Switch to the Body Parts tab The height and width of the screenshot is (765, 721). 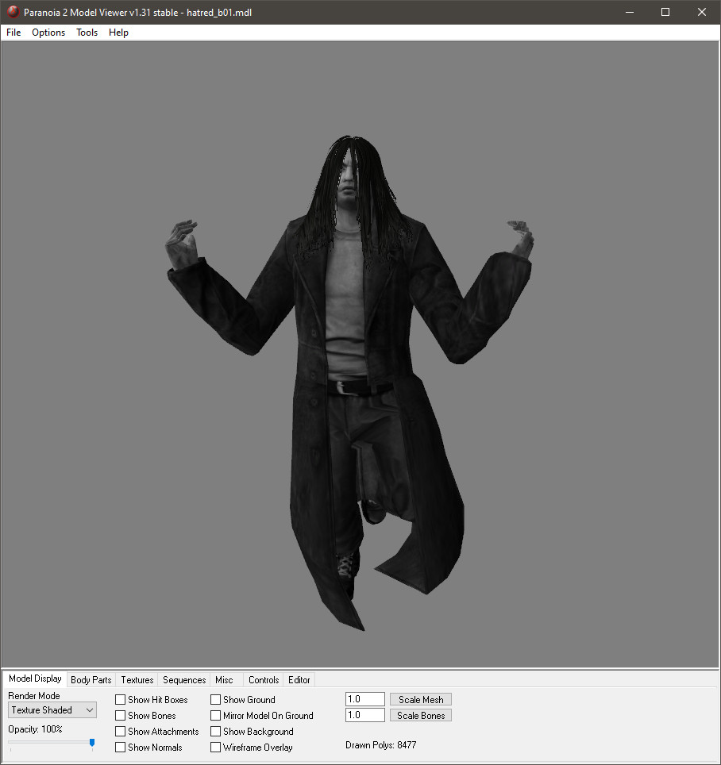91,680
